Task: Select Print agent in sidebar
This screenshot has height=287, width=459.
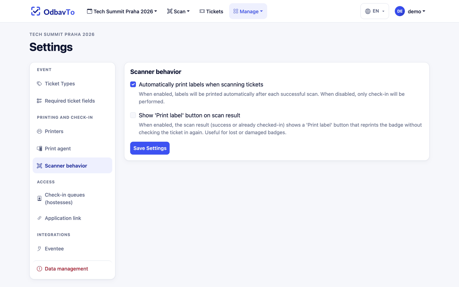Action: point(72,148)
